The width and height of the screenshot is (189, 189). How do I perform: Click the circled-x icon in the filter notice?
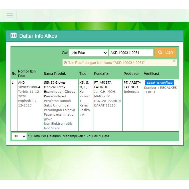(65, 63)
